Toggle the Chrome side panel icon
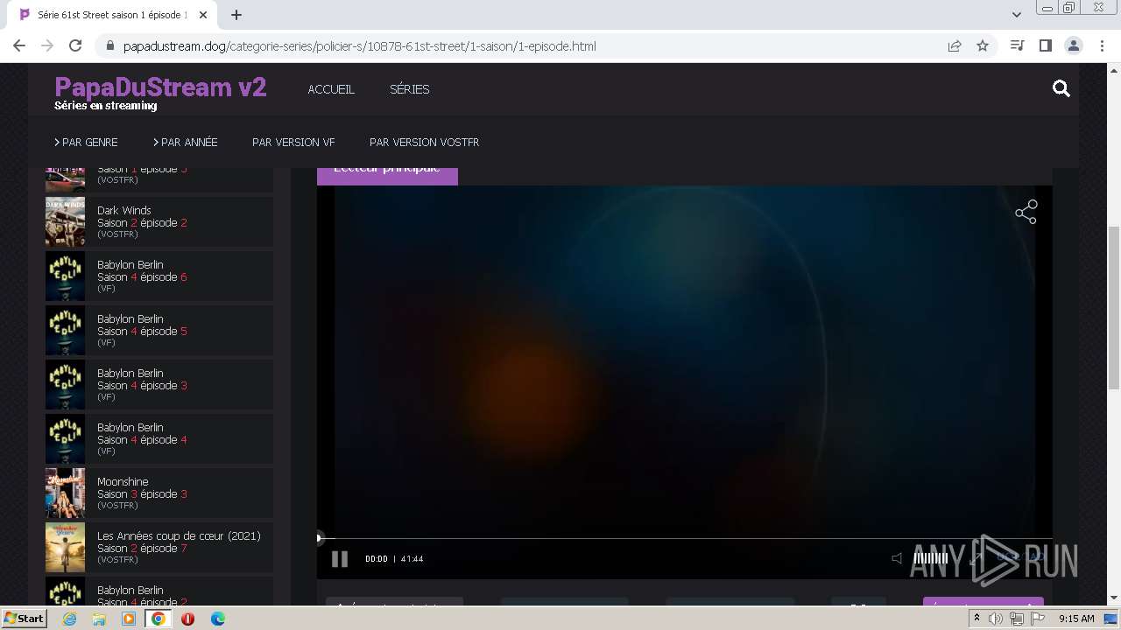This screenshot has width=1121, height=630. point(1045,45)
